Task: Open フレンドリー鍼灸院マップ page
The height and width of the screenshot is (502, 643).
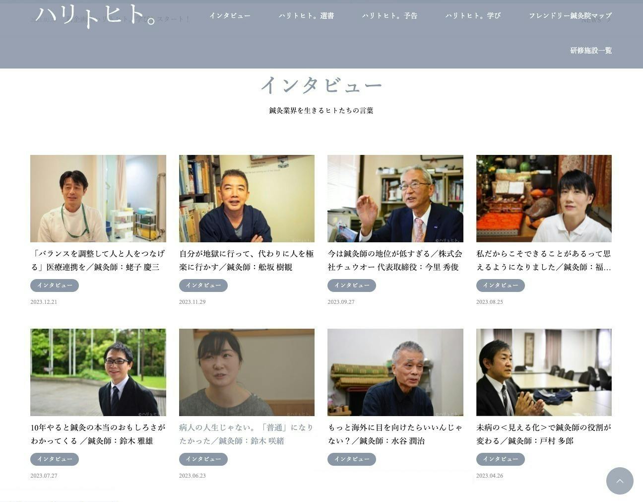Action: 570,16
